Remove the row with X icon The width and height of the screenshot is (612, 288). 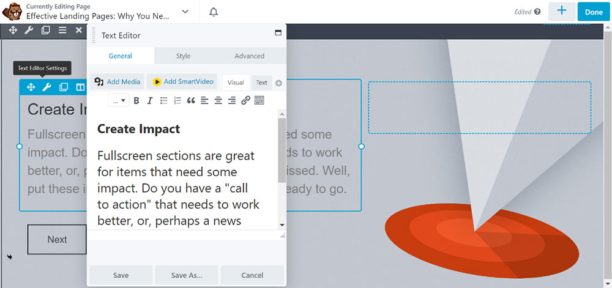point(78,30)
